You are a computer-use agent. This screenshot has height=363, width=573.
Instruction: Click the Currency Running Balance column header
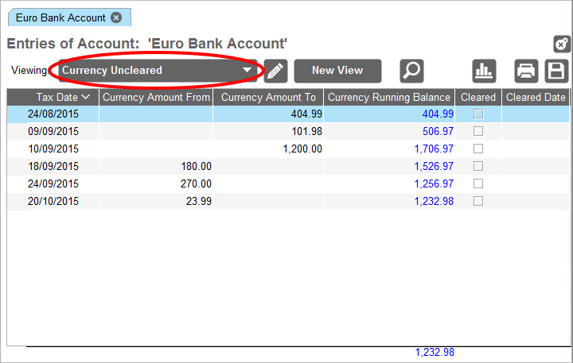tap(389, 98)
